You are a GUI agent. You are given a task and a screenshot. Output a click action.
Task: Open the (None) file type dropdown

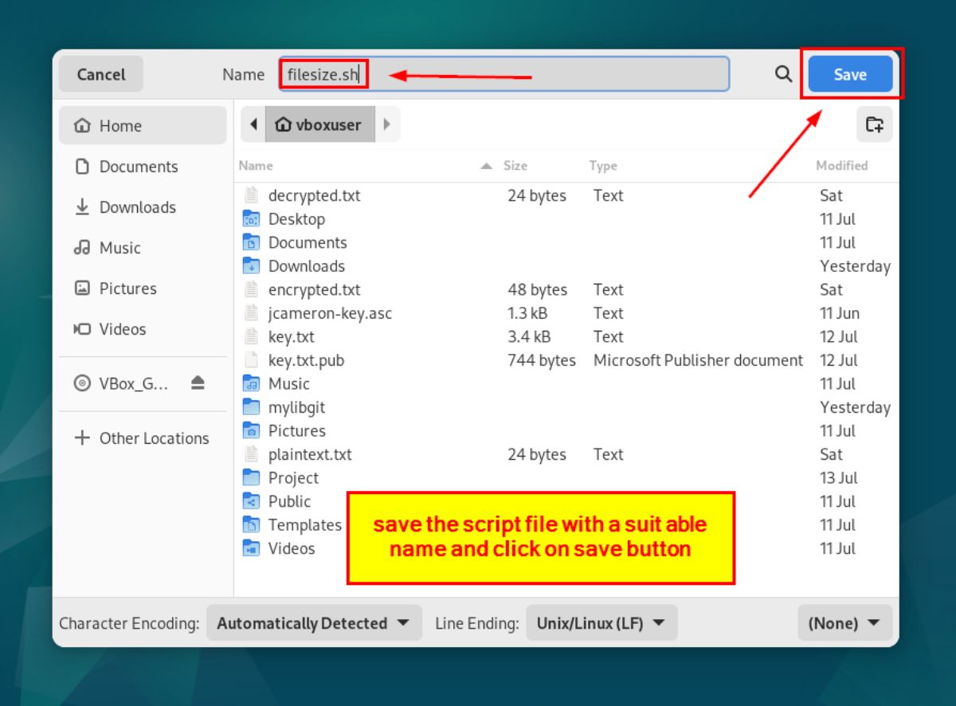pos(844,623)
